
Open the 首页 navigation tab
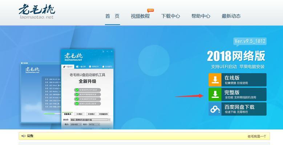[113, 16]
